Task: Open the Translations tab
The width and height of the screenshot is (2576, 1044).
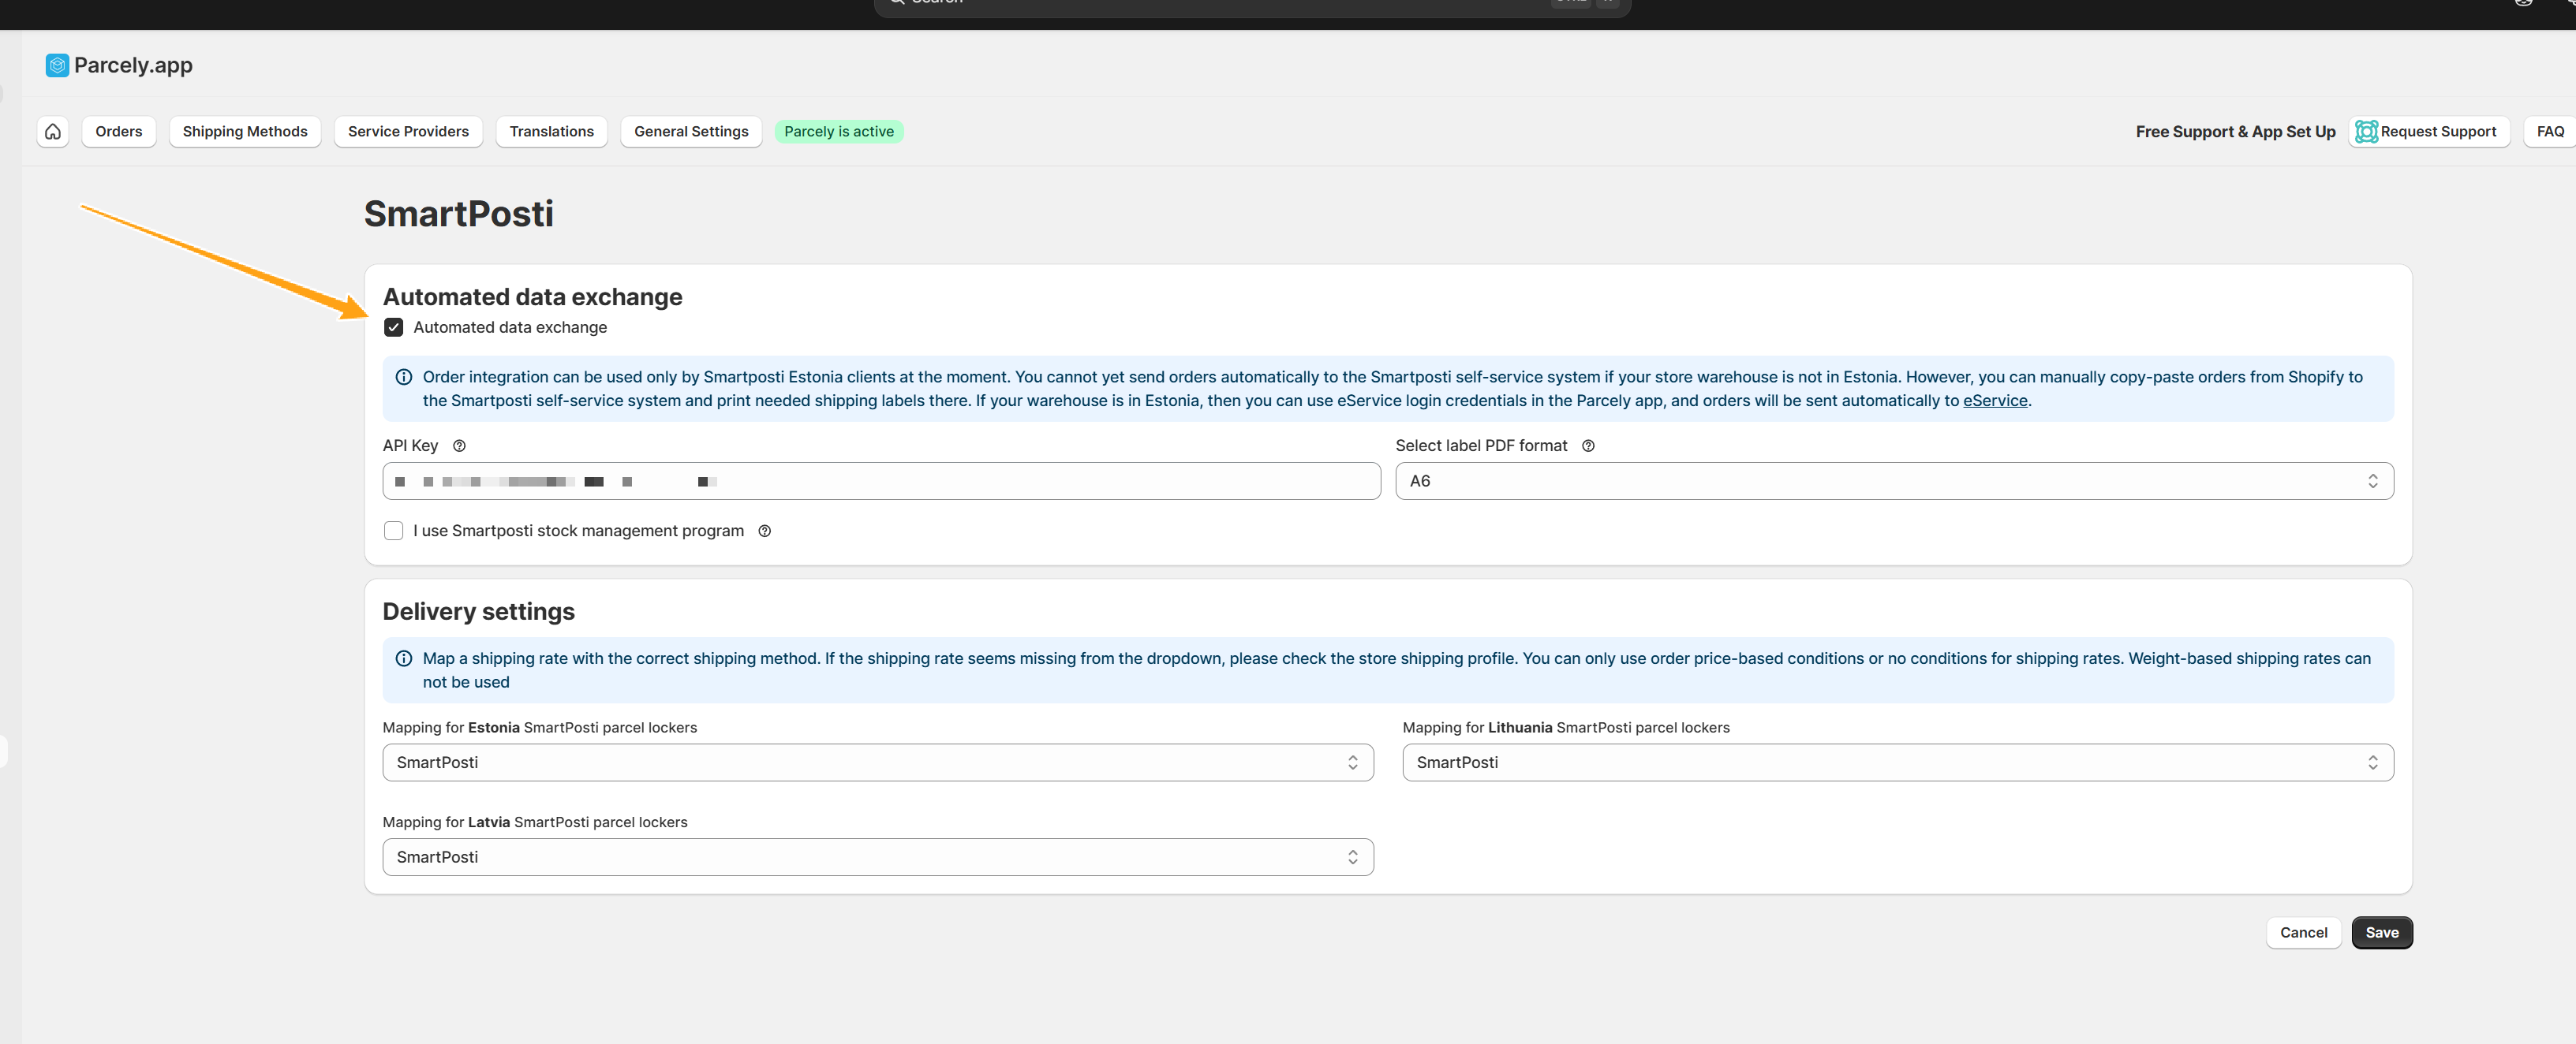Action: [x=551, y=131]
